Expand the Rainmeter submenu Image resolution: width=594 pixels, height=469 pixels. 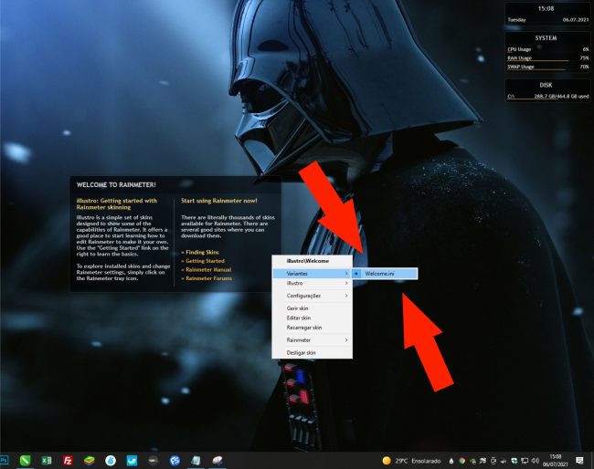[312, 339]
